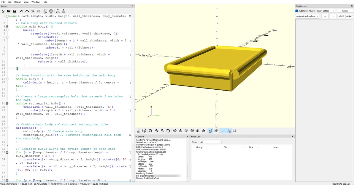This screenshot has height=185, width=354.
Task: Open the Edit menu
Action: click(9, 2)
